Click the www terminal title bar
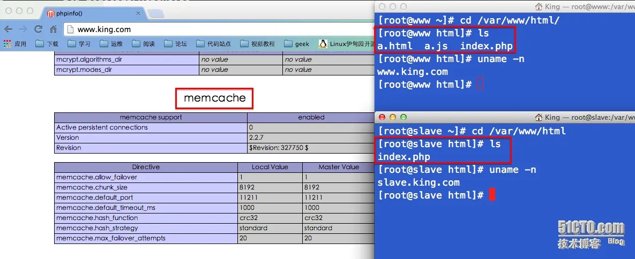635x259 pixels. click(505, 6)
